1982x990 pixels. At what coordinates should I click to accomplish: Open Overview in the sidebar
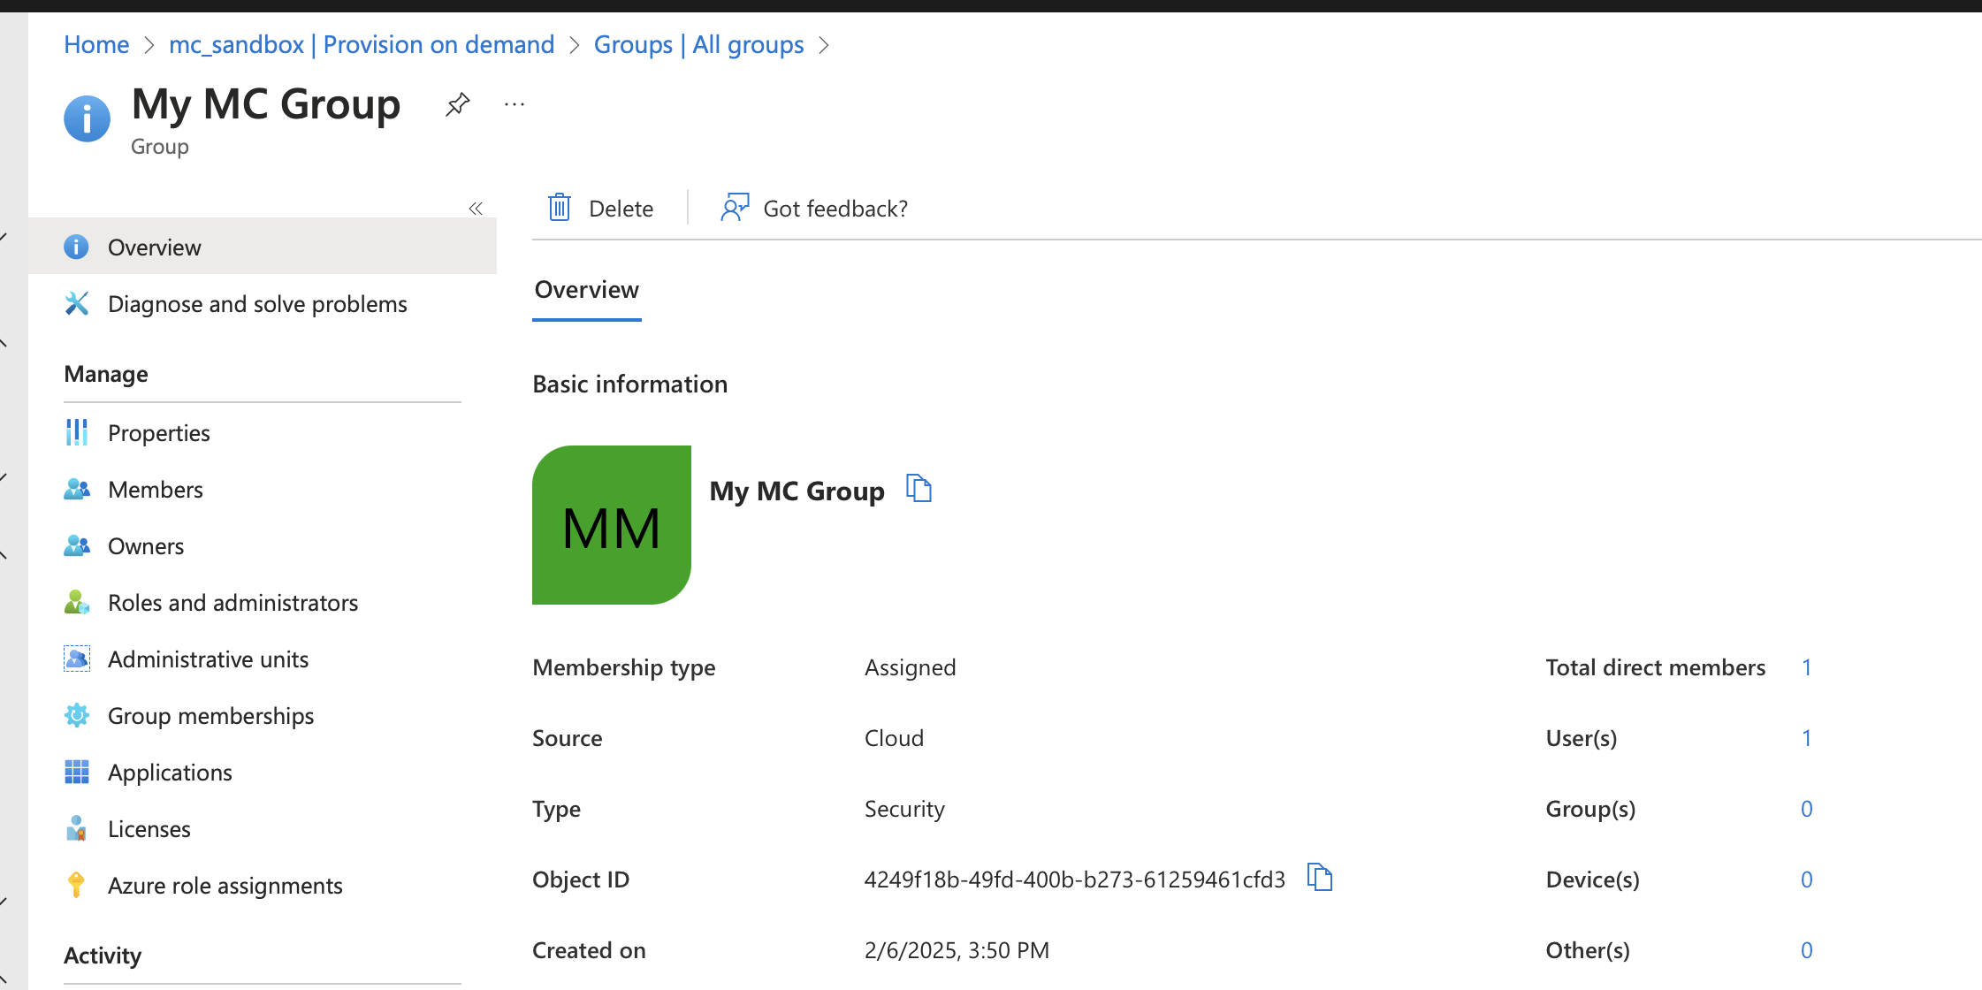[263, 247]
